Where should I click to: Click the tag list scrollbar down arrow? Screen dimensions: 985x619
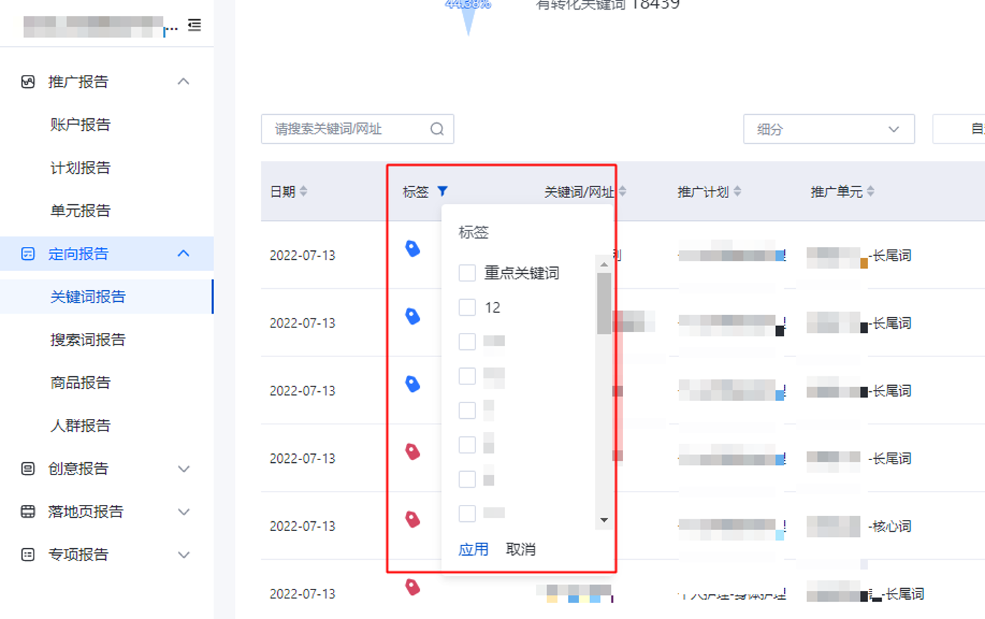pos(604,521)
